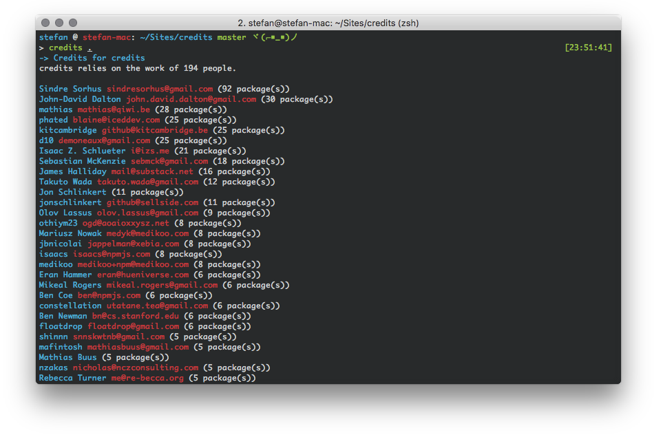
Task: Click the name 'James Halliday'
Action: [73, 171]
